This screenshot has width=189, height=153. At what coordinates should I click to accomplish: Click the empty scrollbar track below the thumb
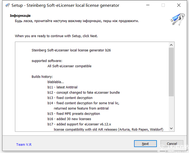(x=171, y=111)
